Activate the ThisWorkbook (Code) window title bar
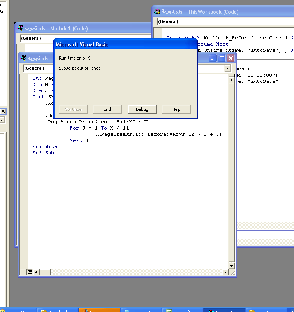Image resolution: width=294 pixels, height=312 pixels. [x=223, y=12]
